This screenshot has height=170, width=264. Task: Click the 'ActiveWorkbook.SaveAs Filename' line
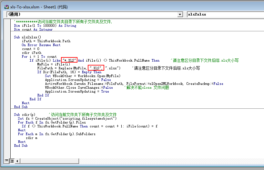[x=134, y=84]
